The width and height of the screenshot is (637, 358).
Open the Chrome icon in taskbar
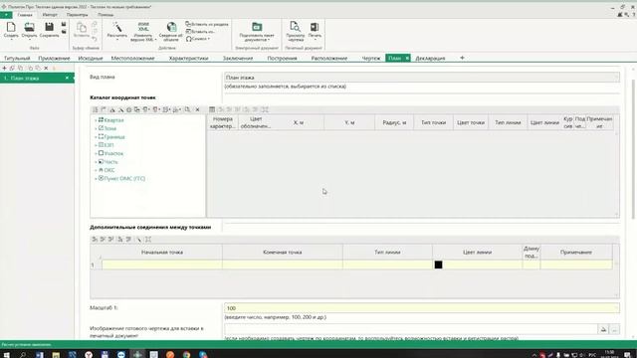point(186,354)
